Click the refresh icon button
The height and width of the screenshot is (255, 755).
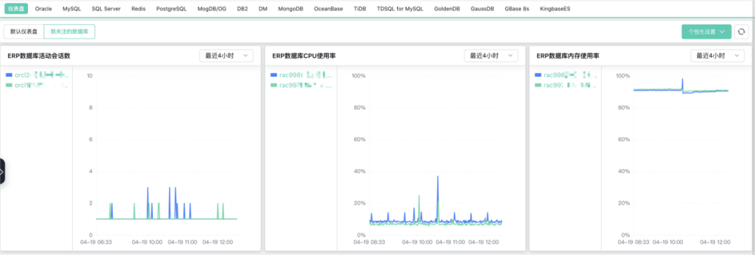click(742, 31)
